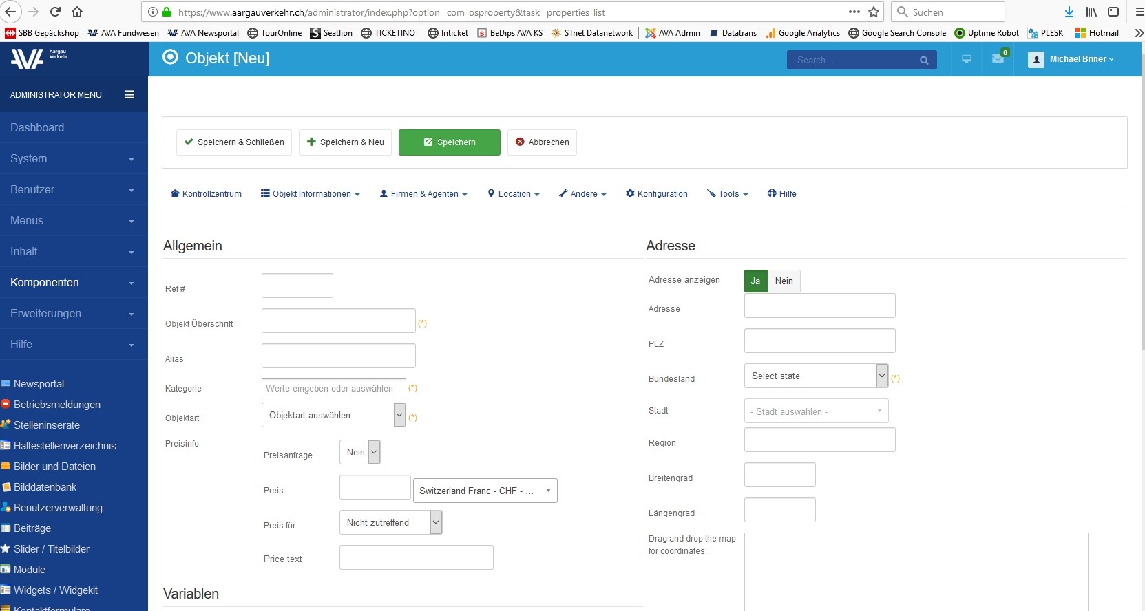Open Stelleninserate from the sidebar
The width and height of the screenshot is (1145, 611).
pyautogui.click(x=46, y=425)
